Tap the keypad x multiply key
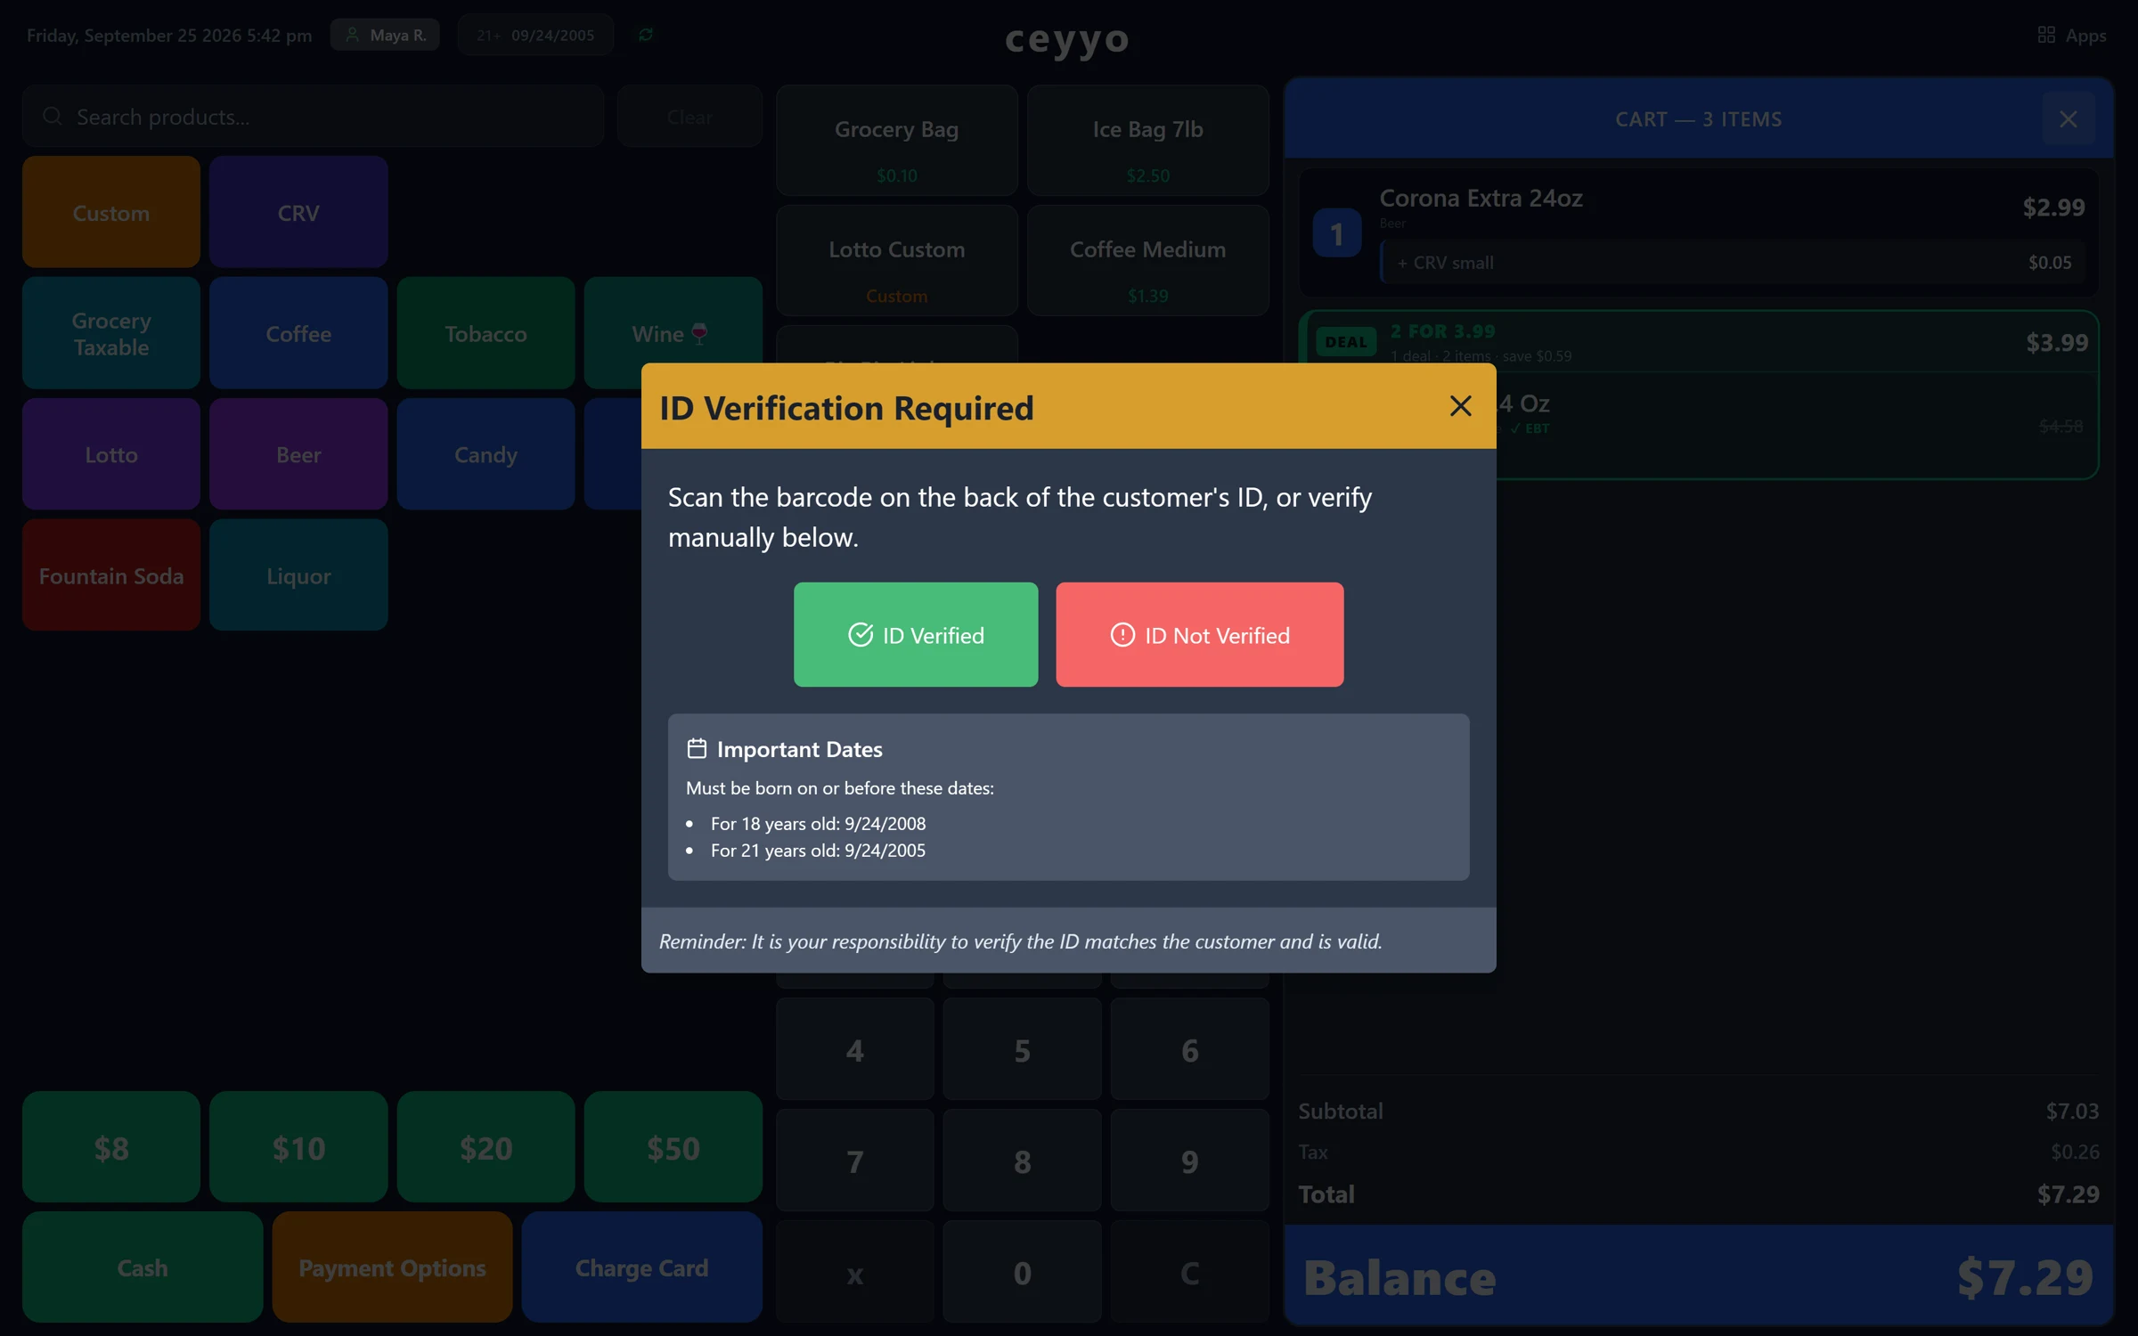 tap(854, 1272)
